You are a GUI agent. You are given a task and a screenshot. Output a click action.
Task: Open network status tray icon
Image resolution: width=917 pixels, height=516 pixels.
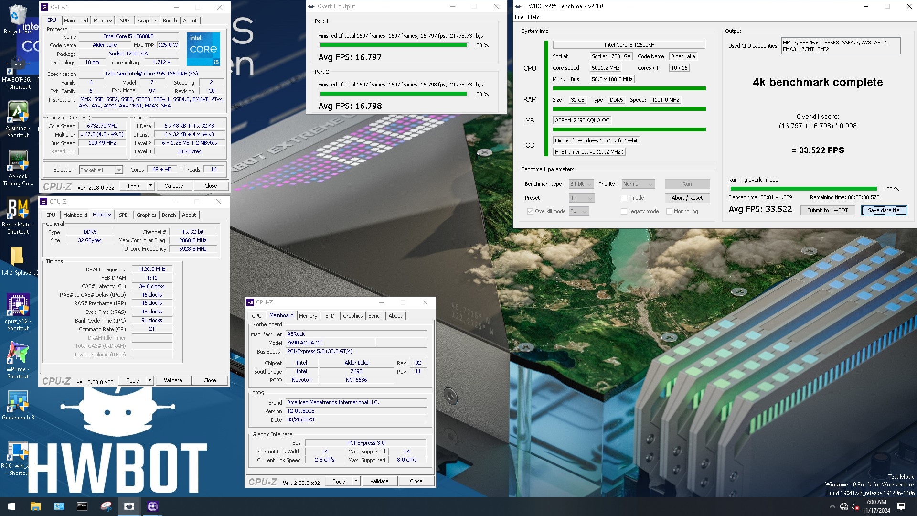click(844, 506)
